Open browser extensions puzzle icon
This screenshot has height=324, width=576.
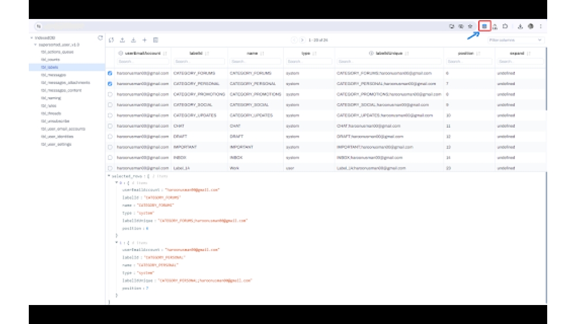tap(505, 26)
